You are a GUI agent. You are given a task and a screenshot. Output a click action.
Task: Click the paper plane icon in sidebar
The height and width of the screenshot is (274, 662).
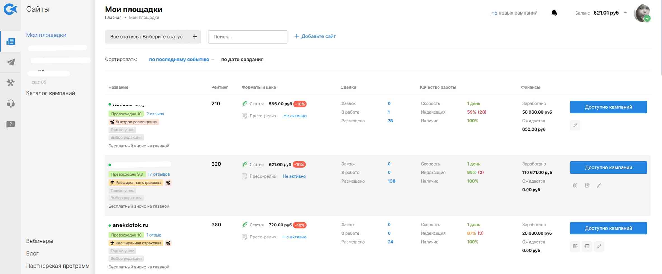11,62
